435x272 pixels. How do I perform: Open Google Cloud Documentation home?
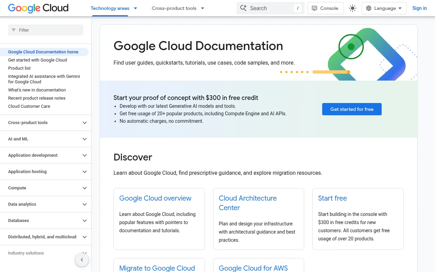[43, 52]
